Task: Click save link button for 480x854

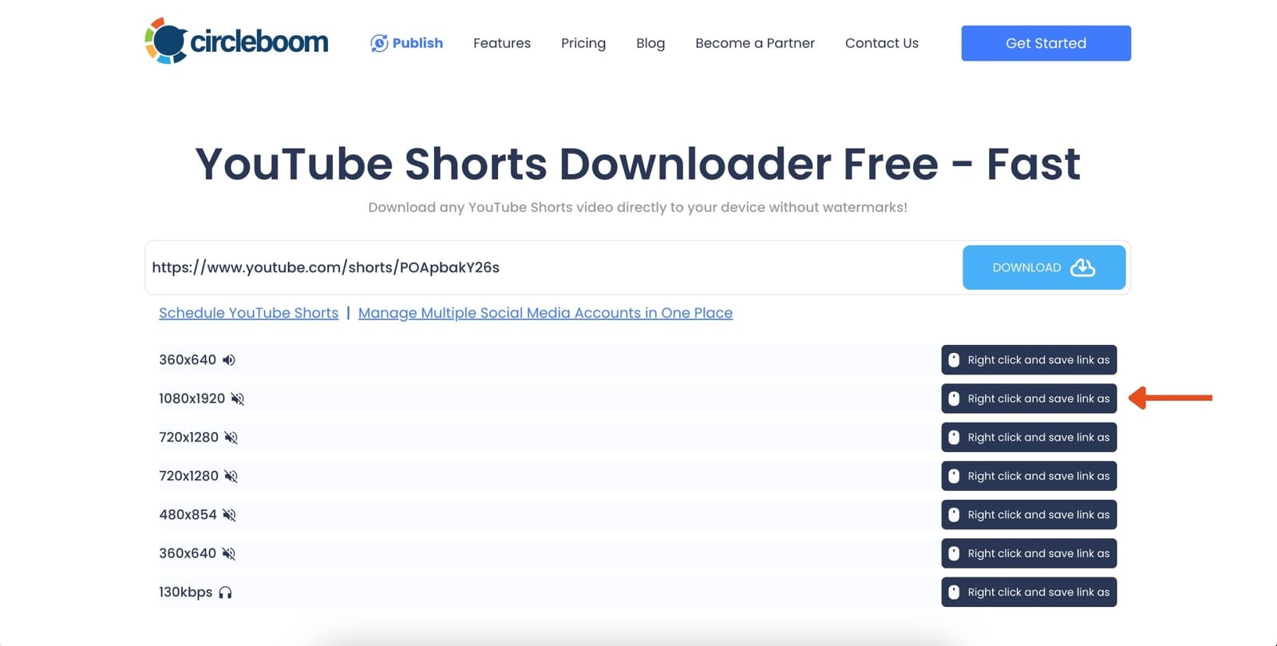Action: [1029, 515]
